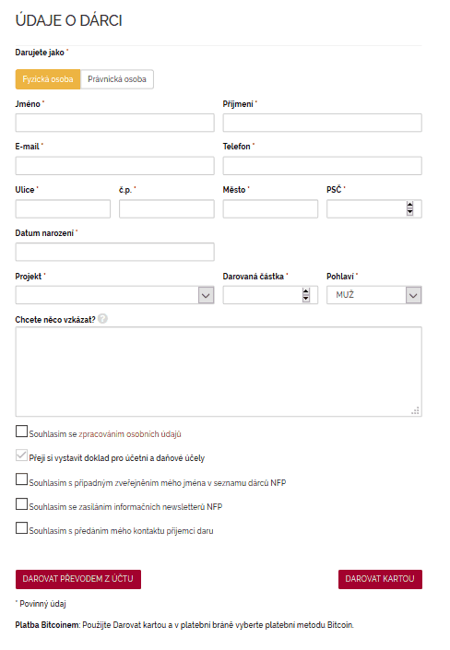Focus the Jméno input field

115,123
